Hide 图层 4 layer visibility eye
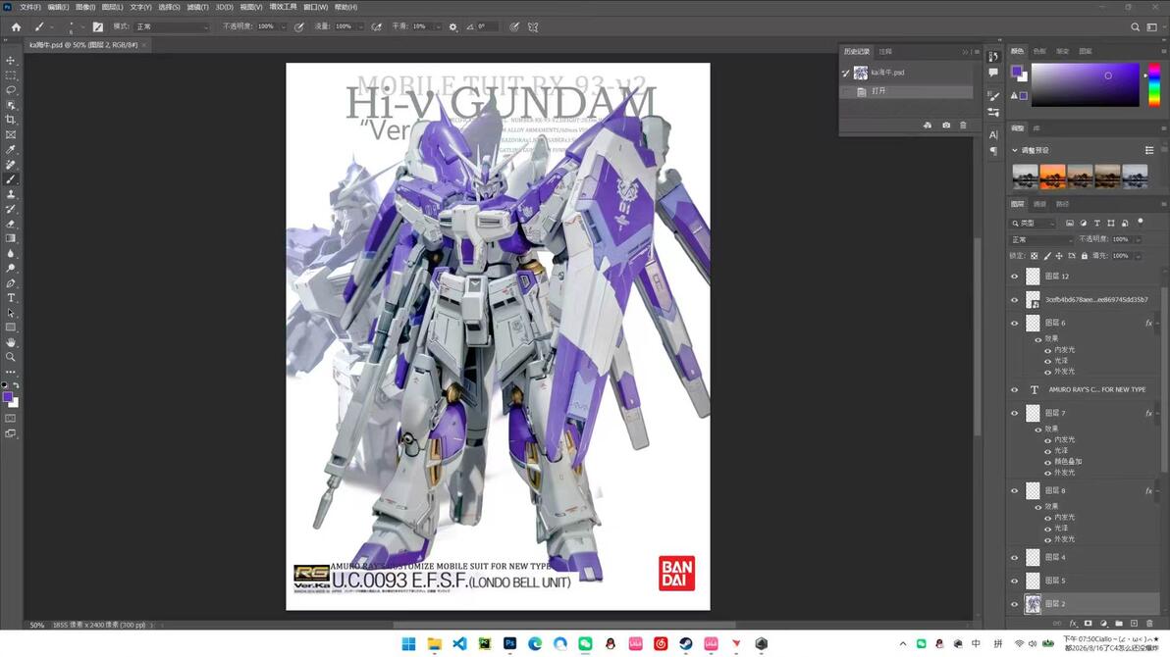1170x657 pixels. coord(1014,558)
